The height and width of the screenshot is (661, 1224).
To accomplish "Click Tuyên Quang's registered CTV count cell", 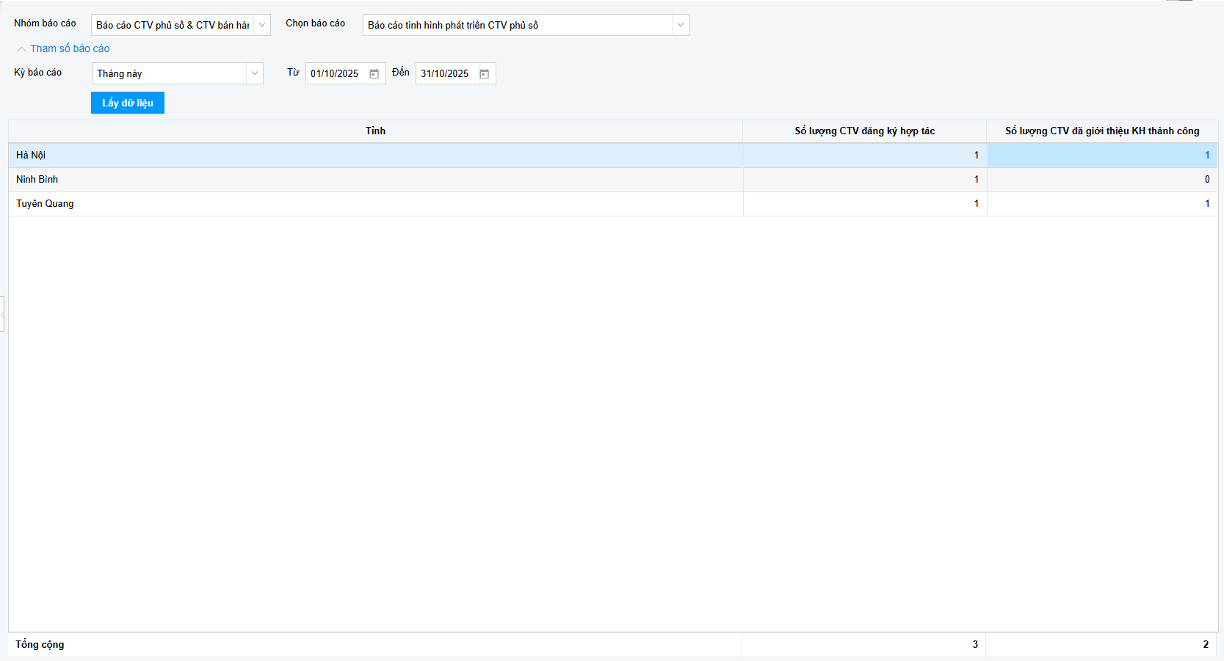I will [865, 204].
